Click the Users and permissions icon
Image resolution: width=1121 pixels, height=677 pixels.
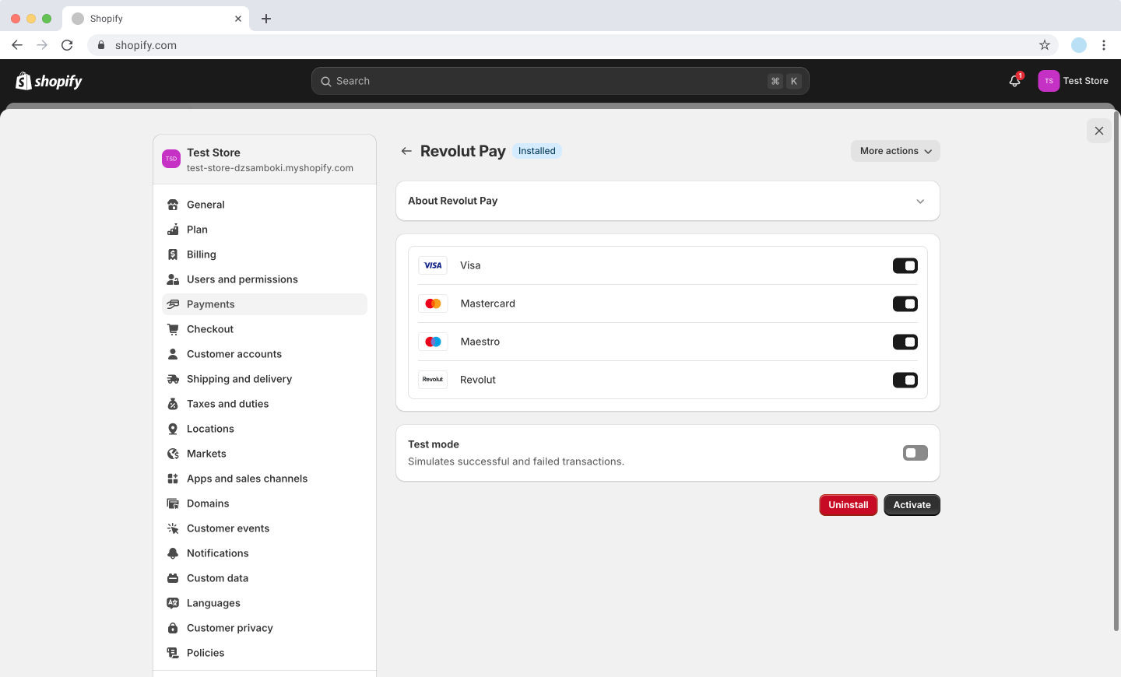pyautogui.click(x=173, y=279)
